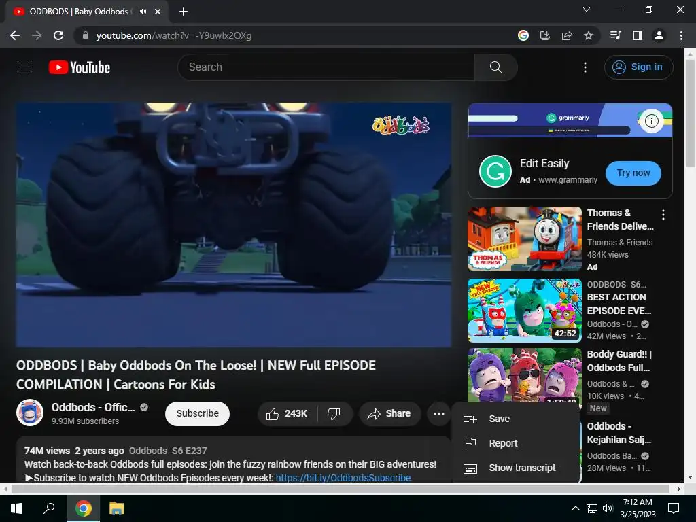Image resolution: width=696 pixels, height=522 pixels.
Task: Toggle the Chrome side panel
Action: [x=638, y=35]
